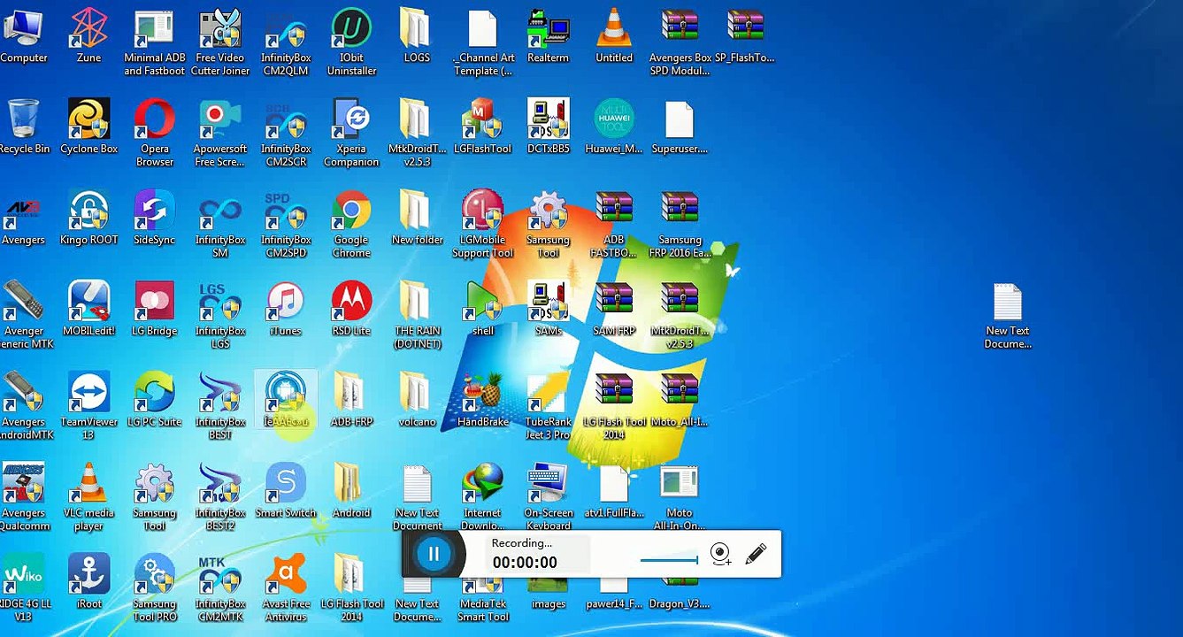The height and width of the screenshot is (637, 1183).
Task: Select the Kingo ROOT shortcut
Action: (89, 218)
